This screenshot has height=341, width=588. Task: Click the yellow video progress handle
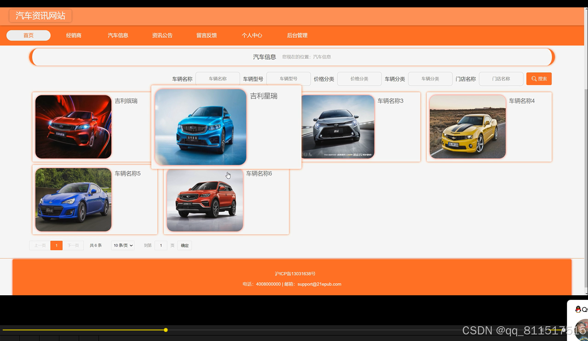click(x=166, y=330)
